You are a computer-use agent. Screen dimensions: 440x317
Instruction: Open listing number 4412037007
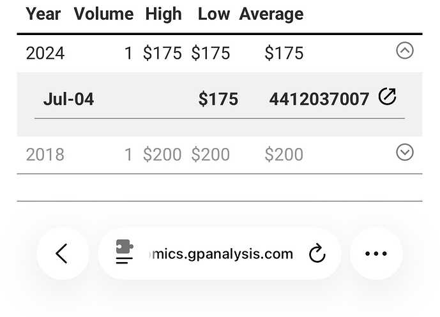(319, 99)
